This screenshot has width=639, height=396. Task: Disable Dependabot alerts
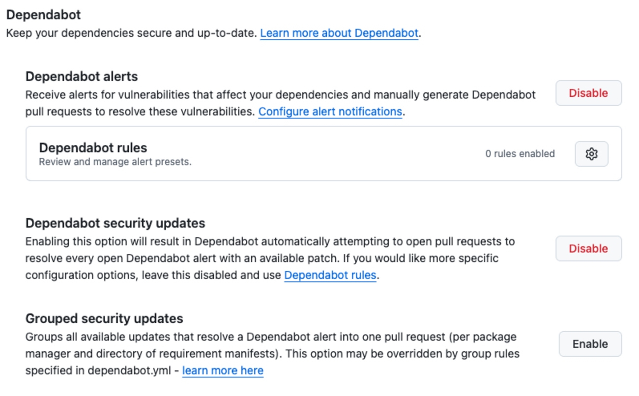[x=588, y=93]
